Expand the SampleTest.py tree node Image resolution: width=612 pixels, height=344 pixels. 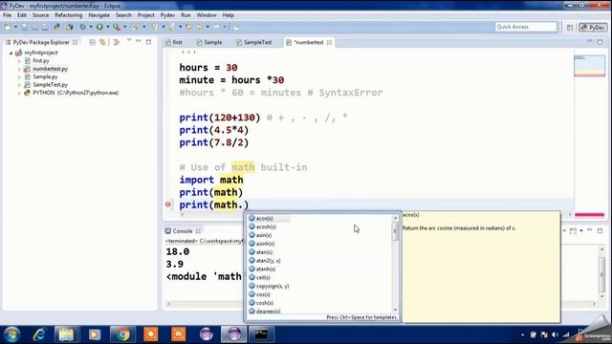pos(19,85)
